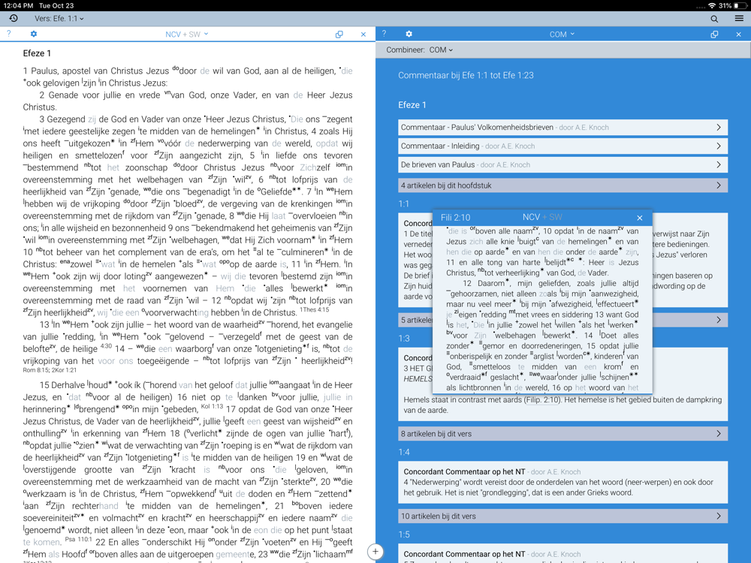Click the Fili 2:10 popup title
The width and height of the screenshot is (751, 563).
coord(455,218)
